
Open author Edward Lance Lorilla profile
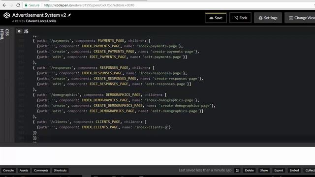pyautogui.click(x=41, y=21)
